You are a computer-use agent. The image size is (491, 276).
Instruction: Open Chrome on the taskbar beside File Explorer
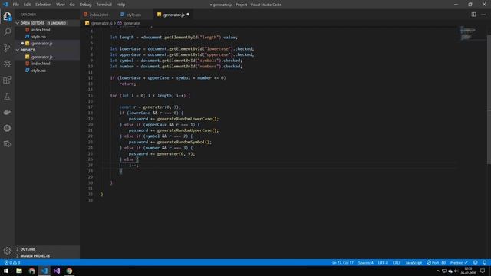click(x=31, y=271)
